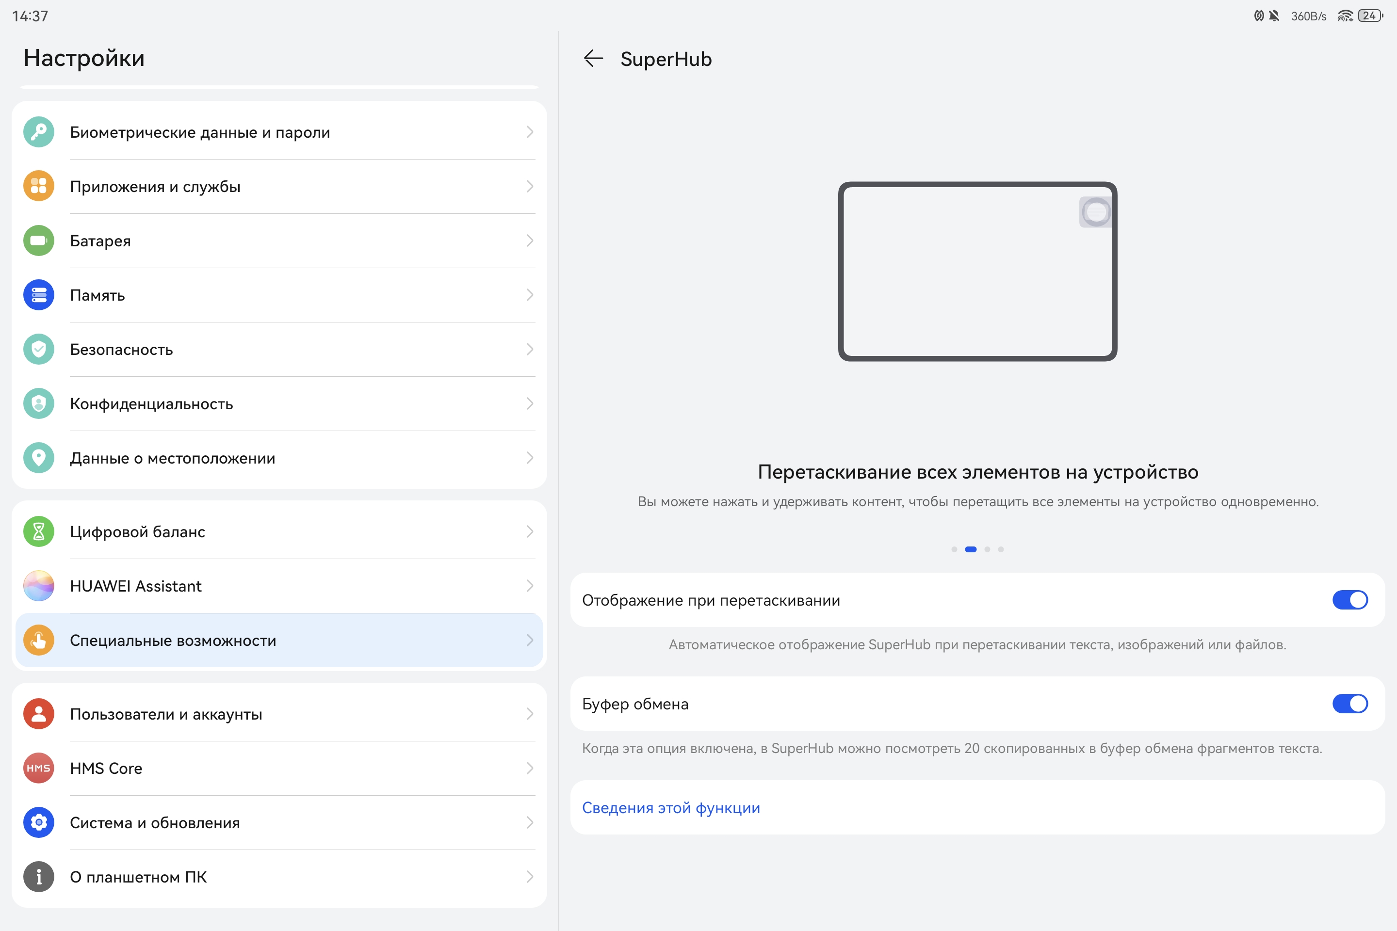Image resolution: width=1397 pixels, height=931 pixels.
Task: Expand Конфиденциальность via its chevron
Action: pos(529,404)
